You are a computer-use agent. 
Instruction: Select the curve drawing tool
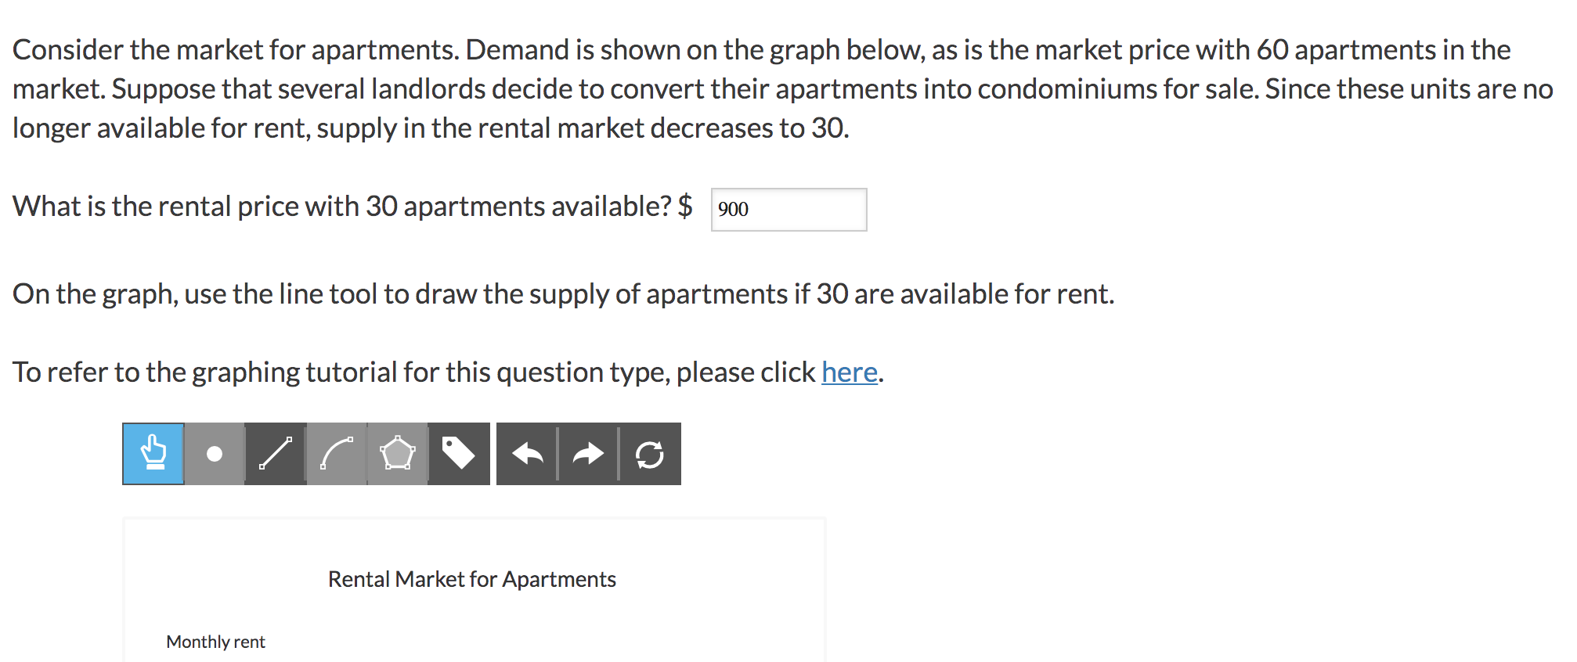[x=335, y=454]
